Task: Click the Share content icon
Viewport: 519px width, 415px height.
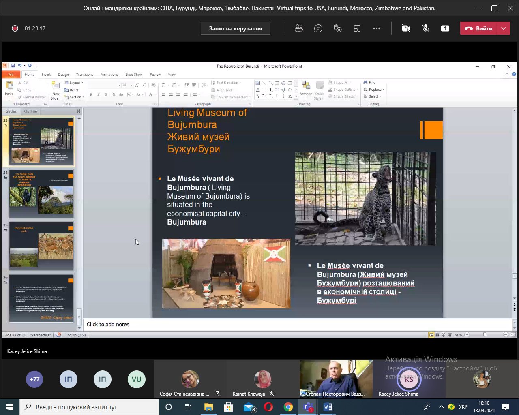Action: tap(445, 28)
